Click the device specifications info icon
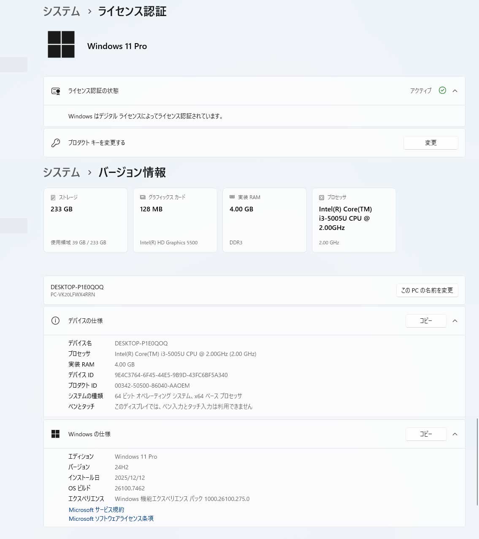The height and width of the screenshot is (539, 479). point(55,321)
